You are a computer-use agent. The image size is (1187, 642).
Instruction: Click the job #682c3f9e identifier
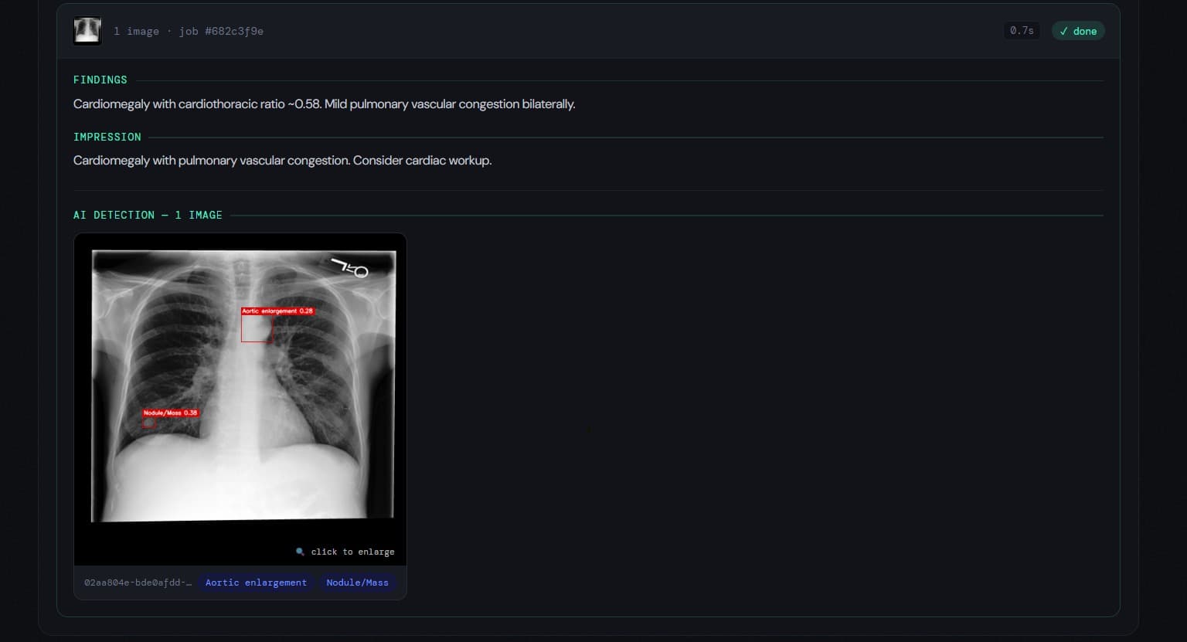pyautogui.click(x=220, y=32)
